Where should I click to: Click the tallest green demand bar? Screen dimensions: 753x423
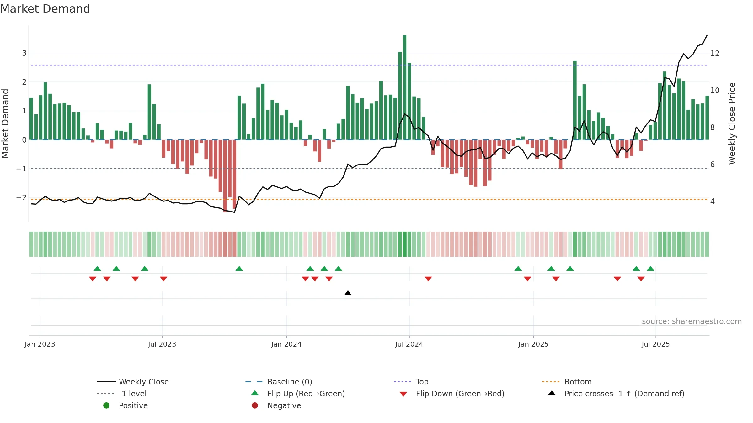coord(404,87)
